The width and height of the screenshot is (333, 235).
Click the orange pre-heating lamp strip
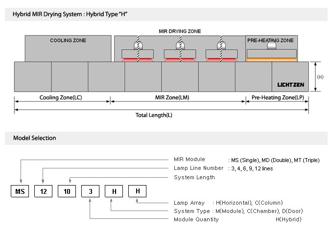point(272,60)
